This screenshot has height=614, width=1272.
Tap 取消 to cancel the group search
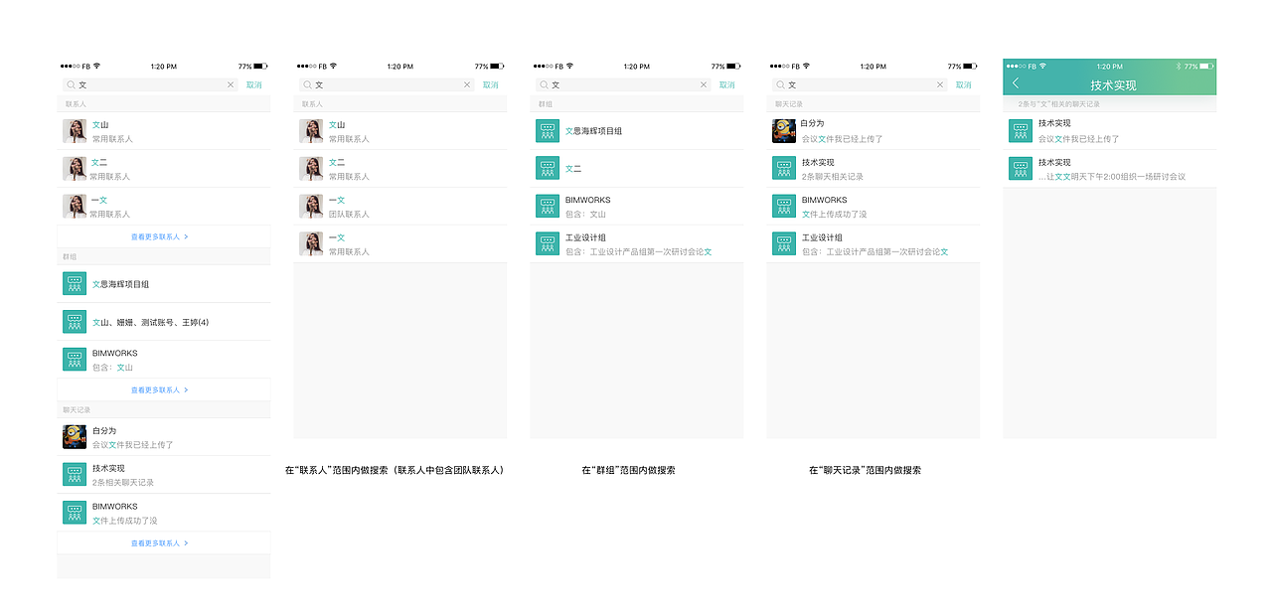coord(726,84)
